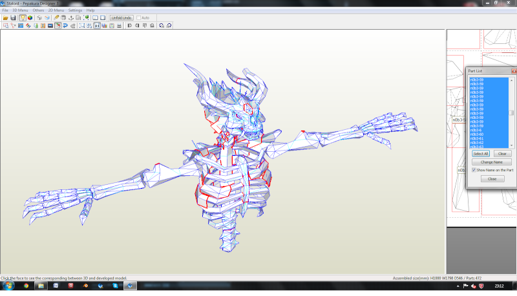
Task: Close the Part List dialog with red X
Action: point(514,71)
